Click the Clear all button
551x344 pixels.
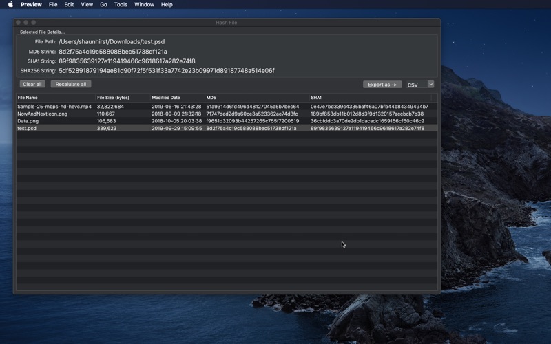click(32, 84)
